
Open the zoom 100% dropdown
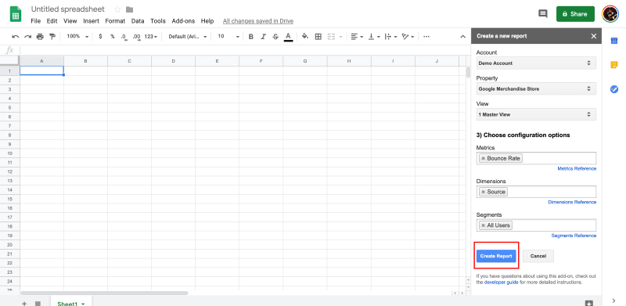(x=77, y=36)
